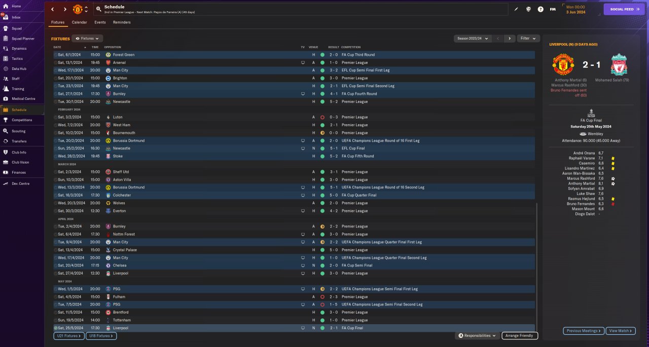Open the Medical Centre sidebar icon

5,99
